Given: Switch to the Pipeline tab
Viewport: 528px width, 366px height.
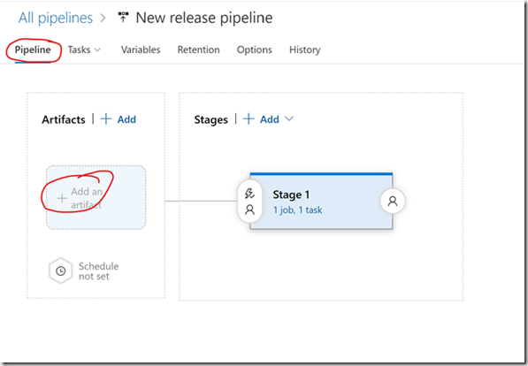Looking at the screenshot, I should [33, 50].
